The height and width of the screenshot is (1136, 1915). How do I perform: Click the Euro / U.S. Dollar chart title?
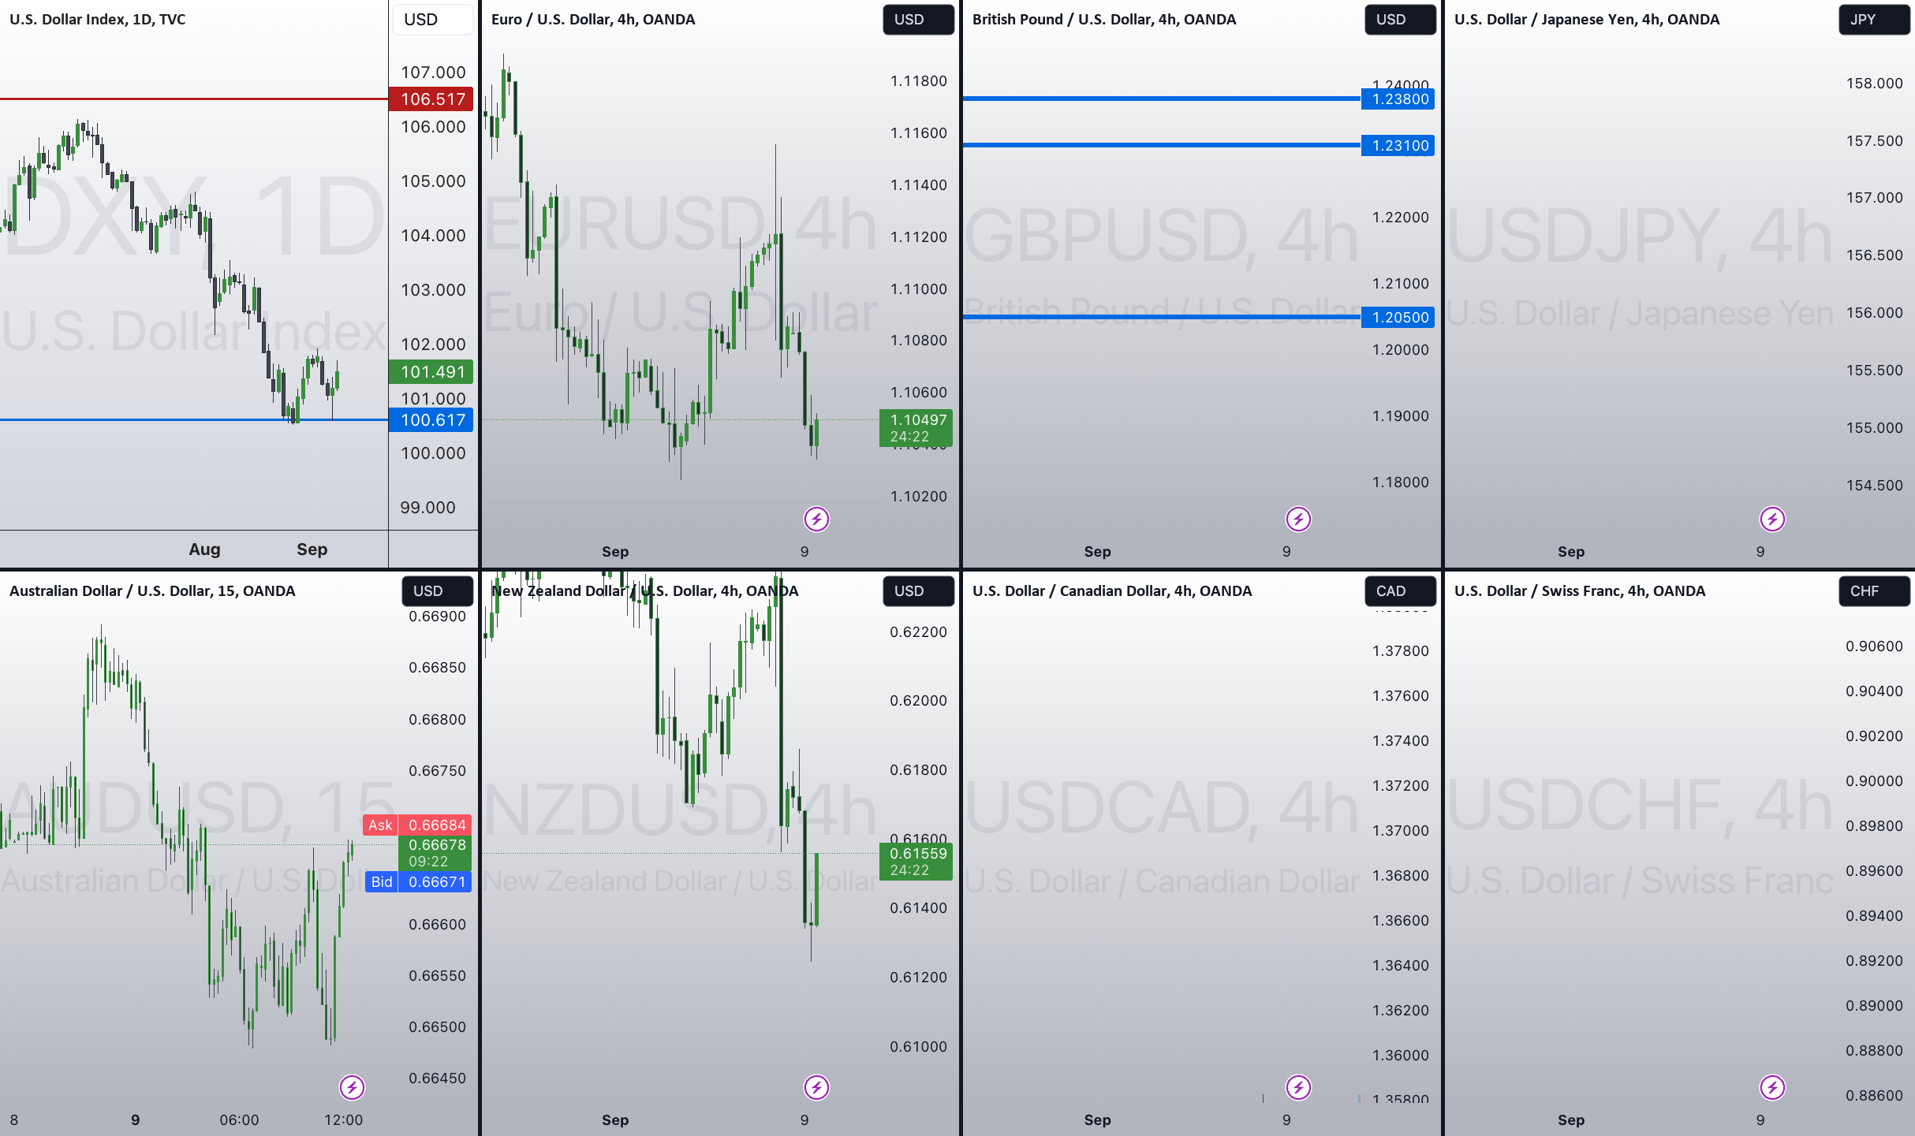coord(592,20)
